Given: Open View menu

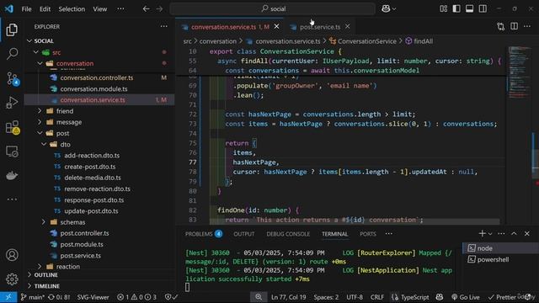Looking at the screenshot, I should tap(99, 9).
